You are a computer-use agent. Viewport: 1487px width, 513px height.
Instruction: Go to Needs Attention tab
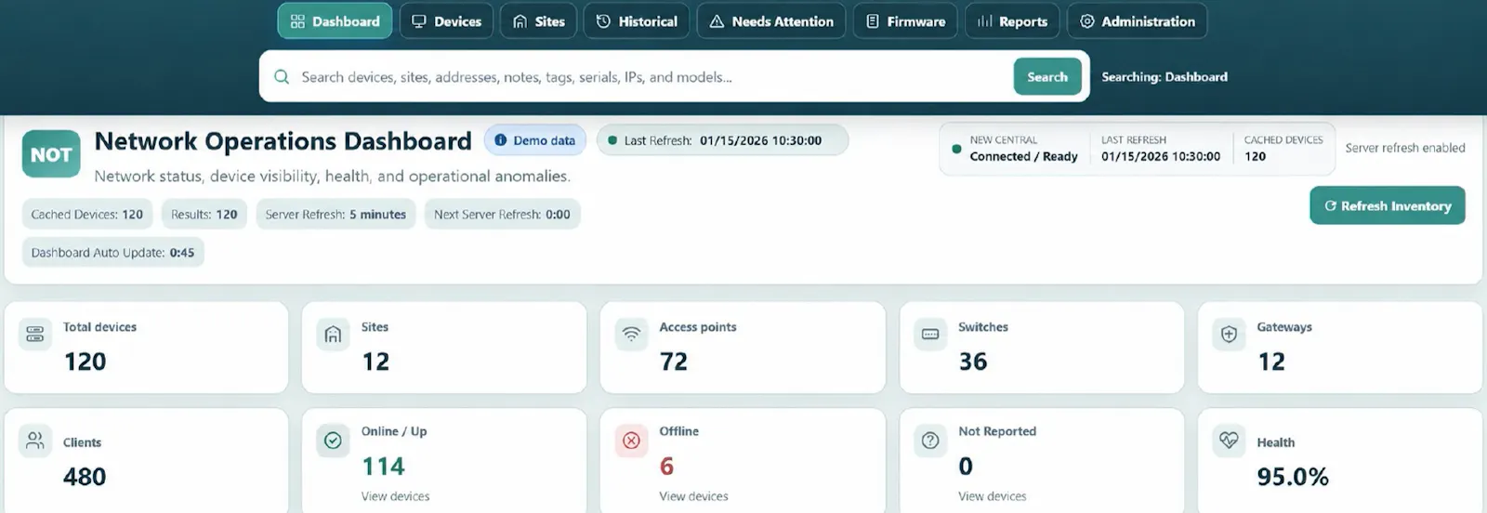[771, 21]
